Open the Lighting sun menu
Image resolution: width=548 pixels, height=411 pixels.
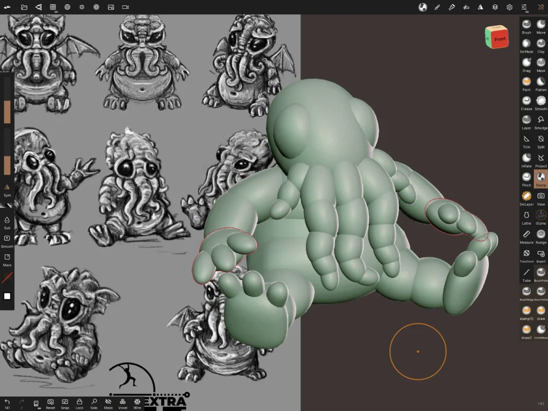click(82, 7)
